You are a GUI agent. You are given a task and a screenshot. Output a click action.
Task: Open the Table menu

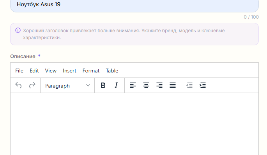coord(112,71)
